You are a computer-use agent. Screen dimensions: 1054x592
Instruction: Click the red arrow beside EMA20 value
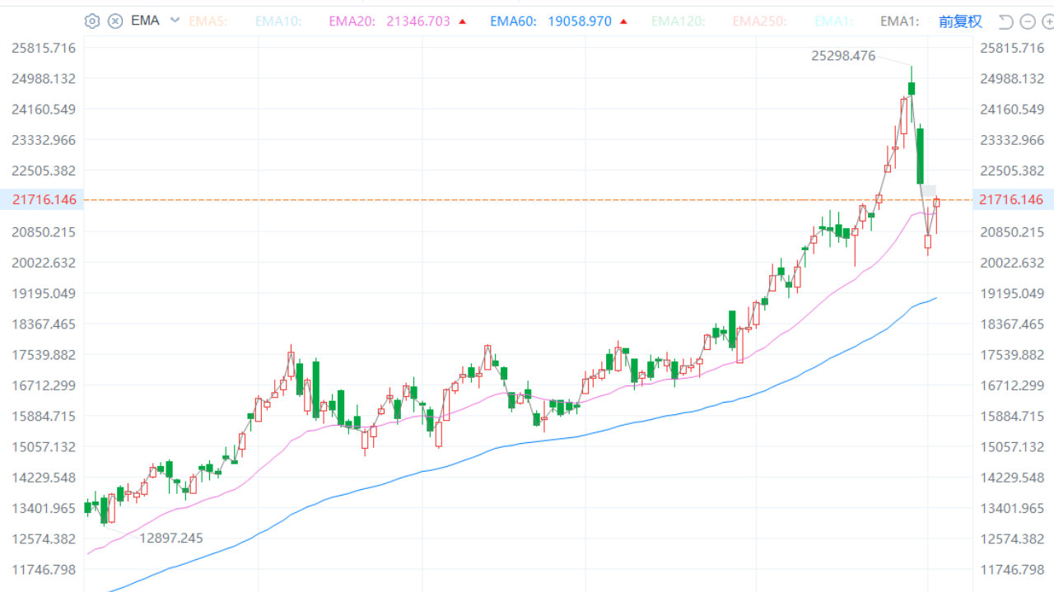tap(463, 21)
